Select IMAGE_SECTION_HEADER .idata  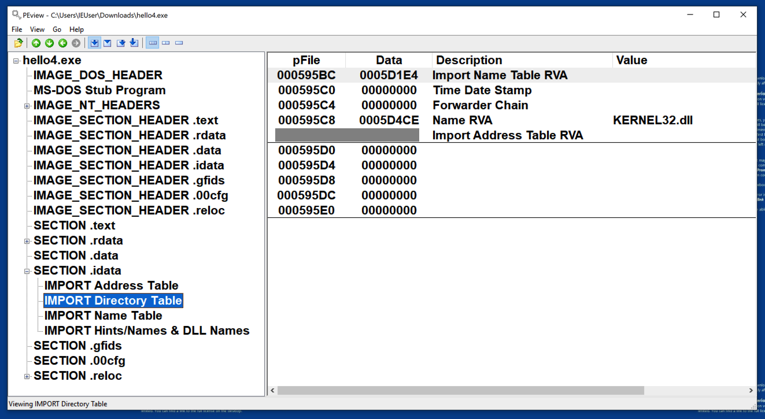click(128, 165)
